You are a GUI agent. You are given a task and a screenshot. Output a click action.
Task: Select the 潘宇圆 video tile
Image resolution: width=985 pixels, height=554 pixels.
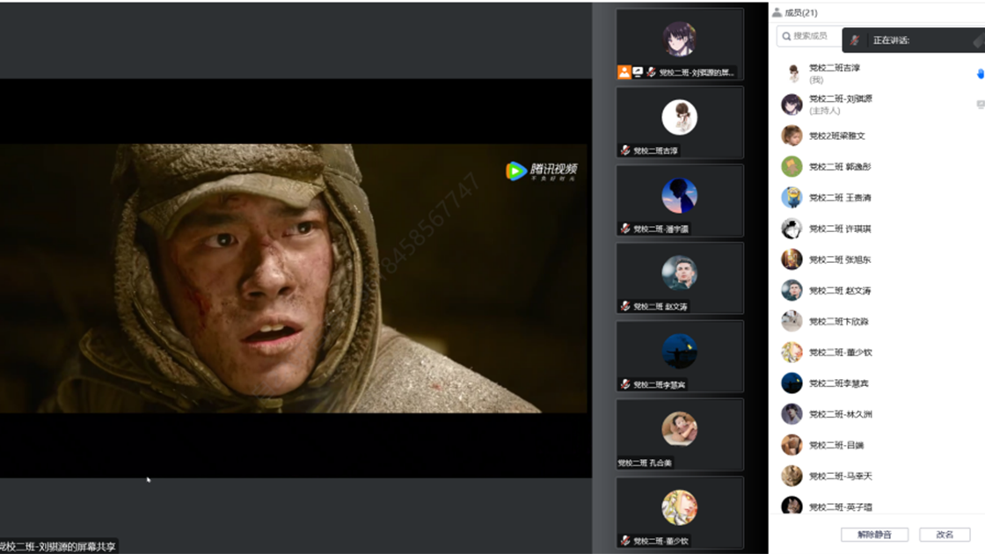(x=680, y=200)
